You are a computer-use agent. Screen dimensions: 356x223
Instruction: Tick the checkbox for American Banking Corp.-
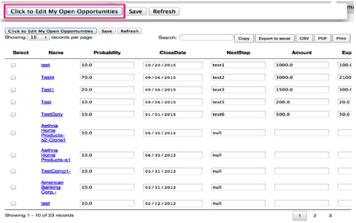tap(13, 187)
